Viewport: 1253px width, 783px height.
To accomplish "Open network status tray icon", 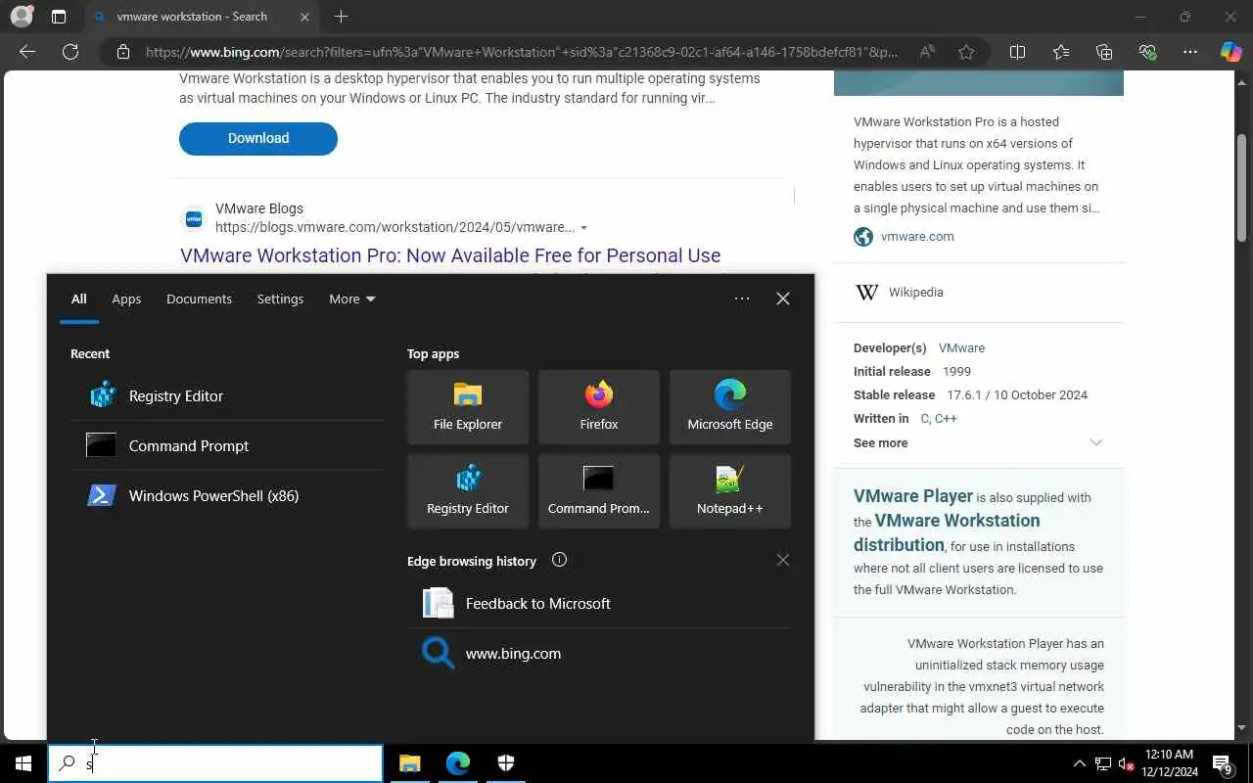I will coord(1103,763).
